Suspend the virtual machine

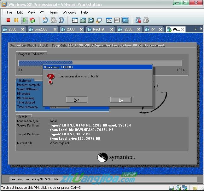pos(16,20)
